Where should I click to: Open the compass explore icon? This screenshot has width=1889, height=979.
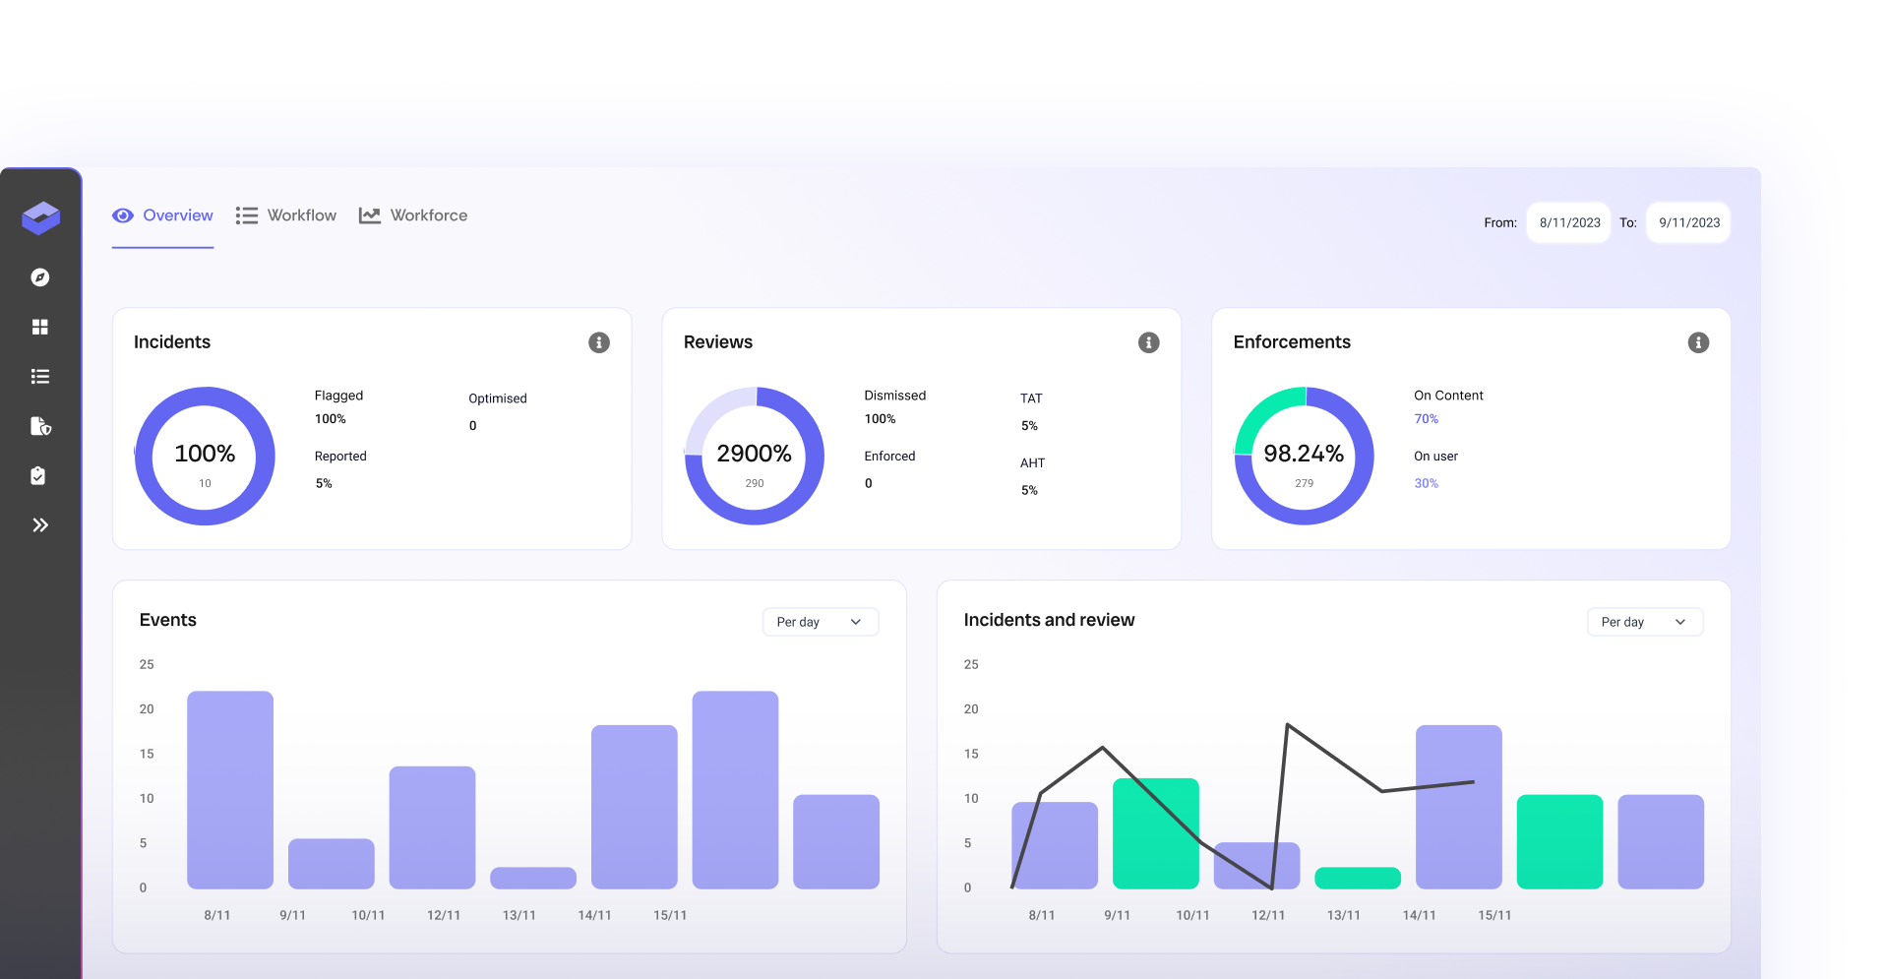pos(40,277)
